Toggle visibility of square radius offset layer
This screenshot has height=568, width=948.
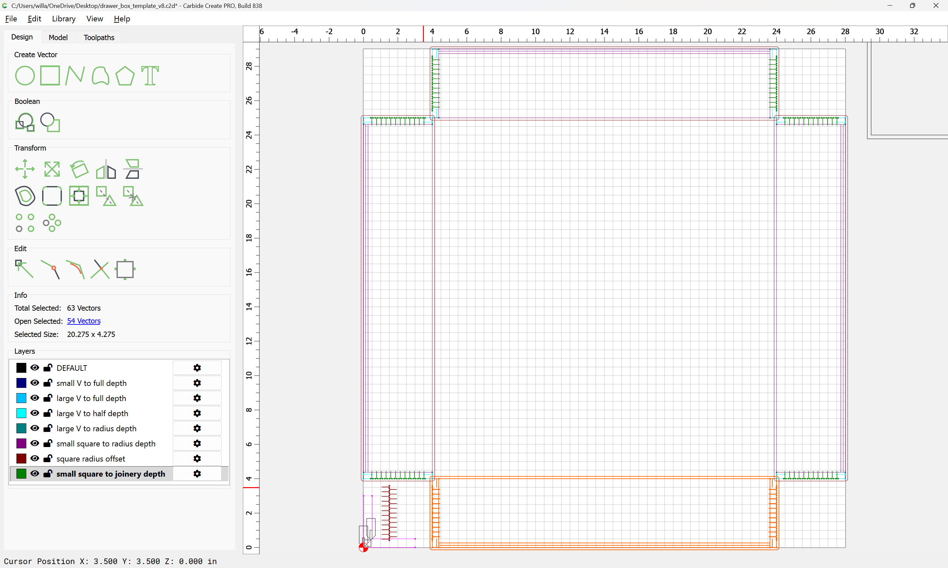coord(35,458)
